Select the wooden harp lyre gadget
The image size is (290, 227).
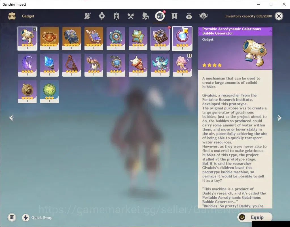click(x=71, y=65)
